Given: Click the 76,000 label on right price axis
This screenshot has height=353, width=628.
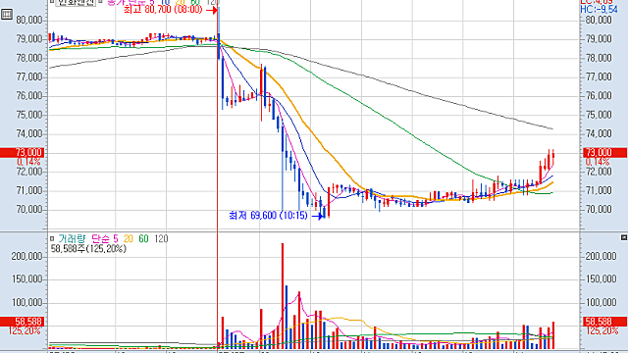Looking at the screenshot, I should point(599,96).
